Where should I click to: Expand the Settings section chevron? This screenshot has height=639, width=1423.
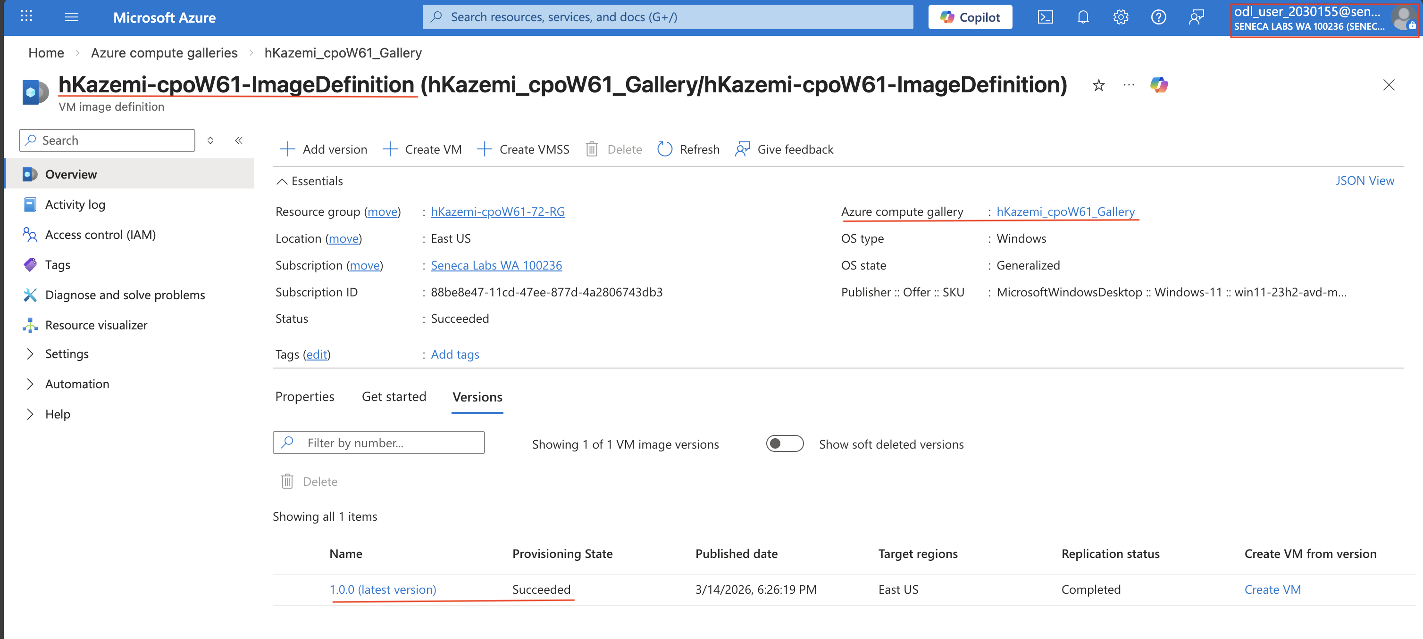30,354
